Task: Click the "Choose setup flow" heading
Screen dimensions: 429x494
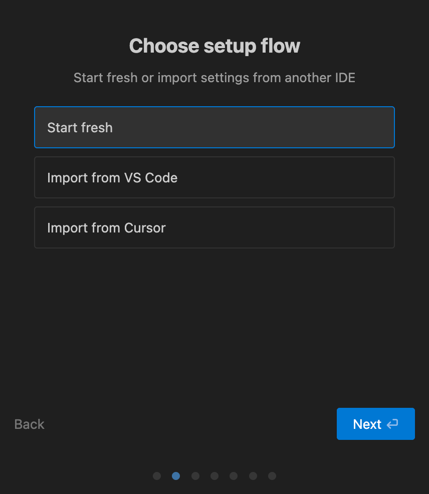Action: (x=214, y=46)
